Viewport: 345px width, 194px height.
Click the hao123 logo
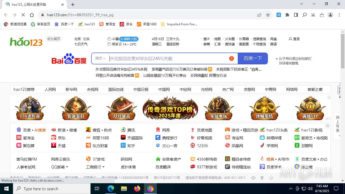[x=26, y=41]
